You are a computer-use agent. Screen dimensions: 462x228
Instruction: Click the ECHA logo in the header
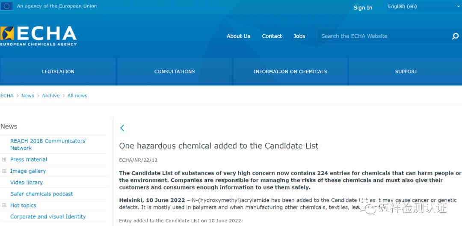(38, 36)
